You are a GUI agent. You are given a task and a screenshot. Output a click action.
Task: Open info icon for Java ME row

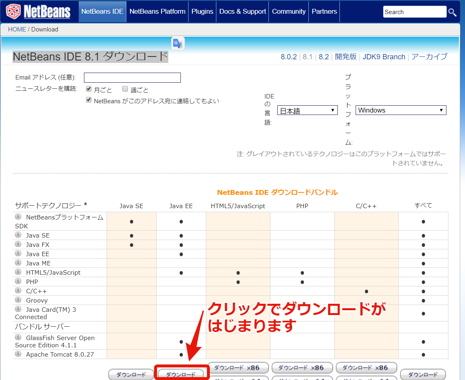click(18, 263)
